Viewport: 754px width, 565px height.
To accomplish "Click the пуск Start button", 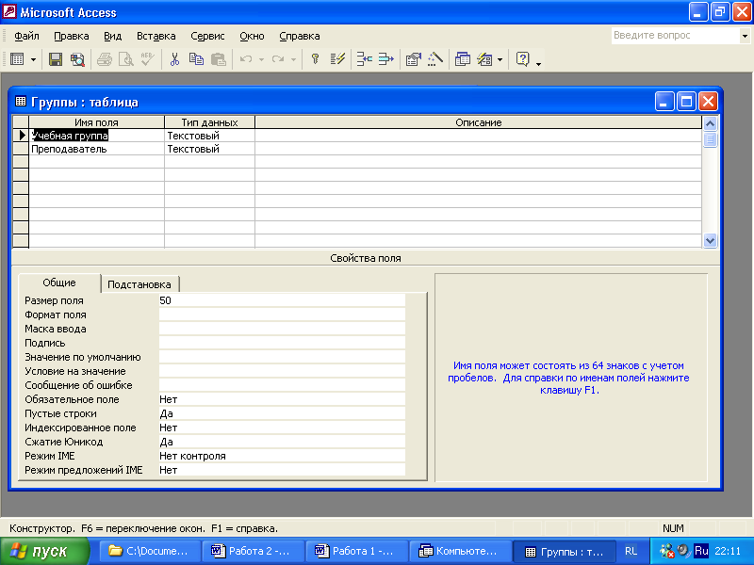I will [44, 551].
